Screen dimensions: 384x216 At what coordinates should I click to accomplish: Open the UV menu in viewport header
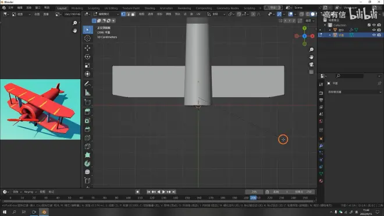click(x=198, y=14)
